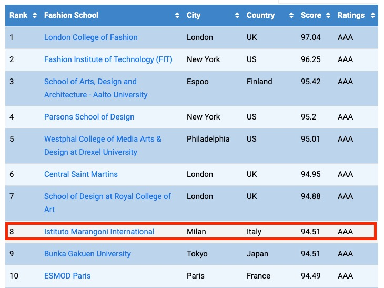384x288 pixels.
Task: Follow the Westphal College Drexel University link
Action: (x=103, y=145)
